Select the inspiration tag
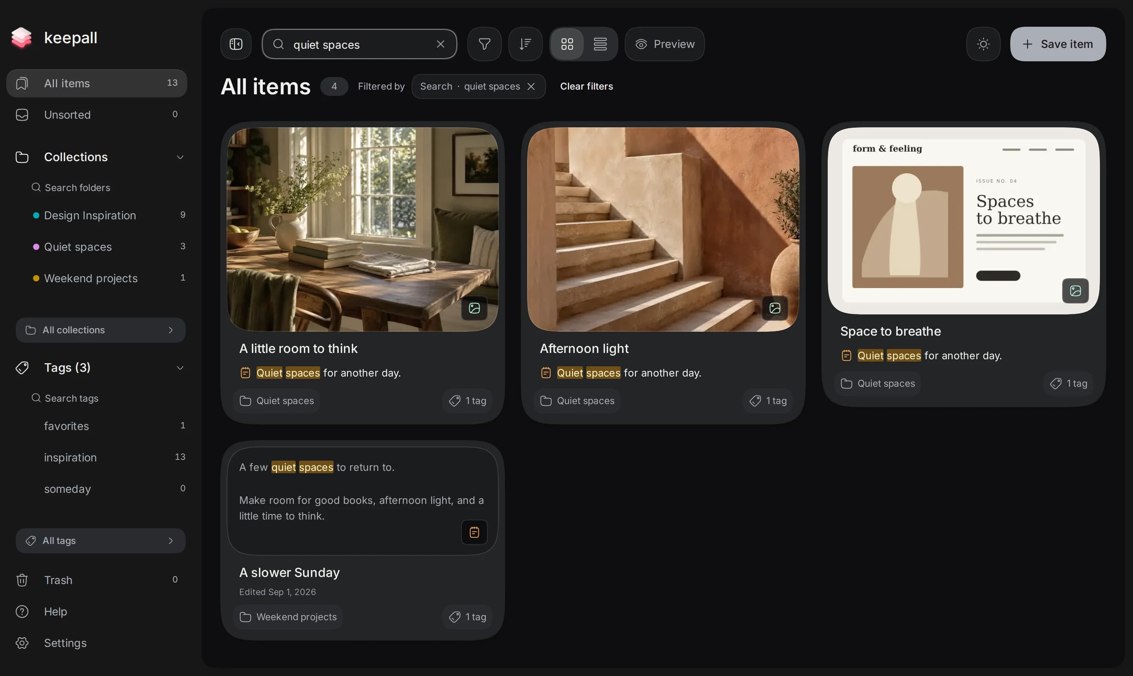The image size is (1133, 676). [108, 457]
